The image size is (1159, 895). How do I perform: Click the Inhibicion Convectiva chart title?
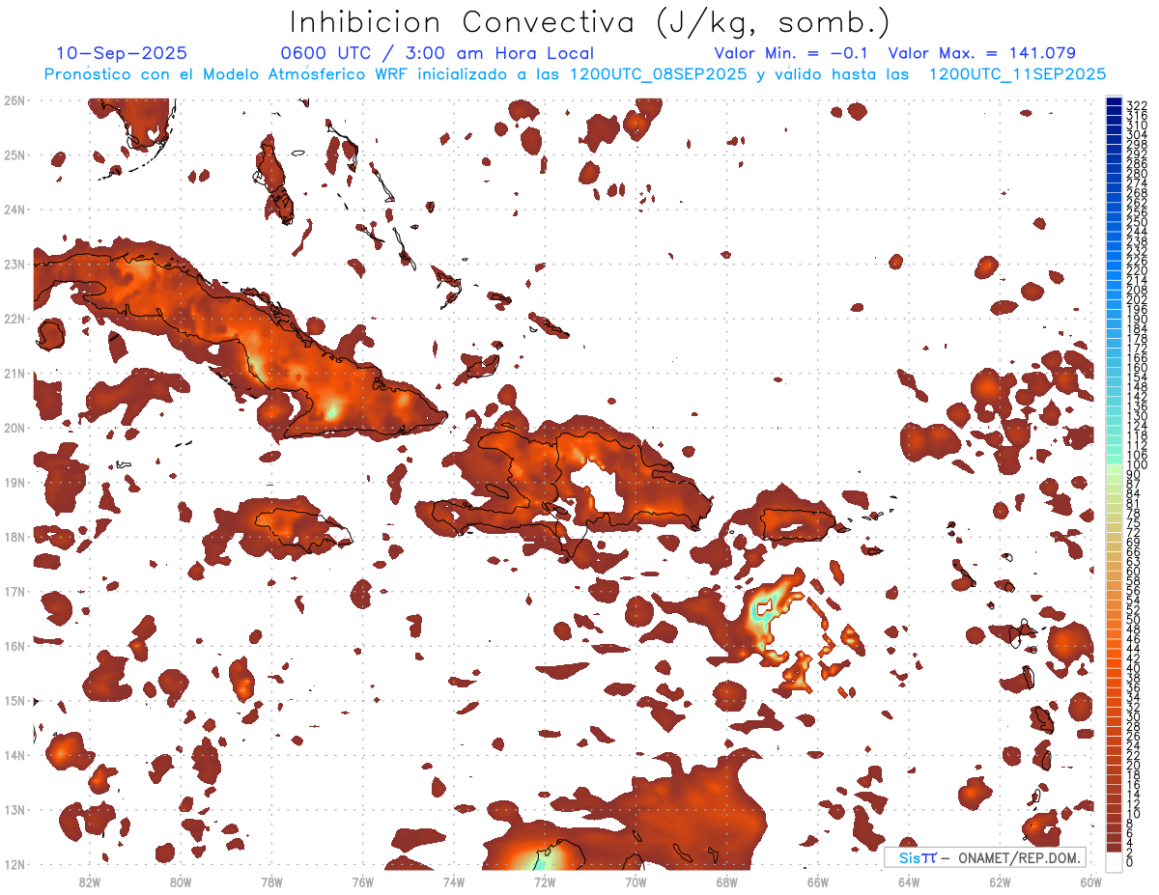(x=590, y=22)
